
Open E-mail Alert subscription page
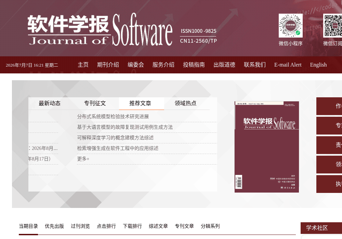(x=288, y=65)
